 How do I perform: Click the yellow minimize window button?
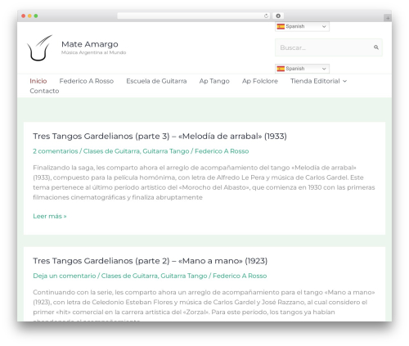click(29, 16)
